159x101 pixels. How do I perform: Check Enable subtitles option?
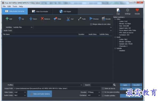(x=103, y=95)
